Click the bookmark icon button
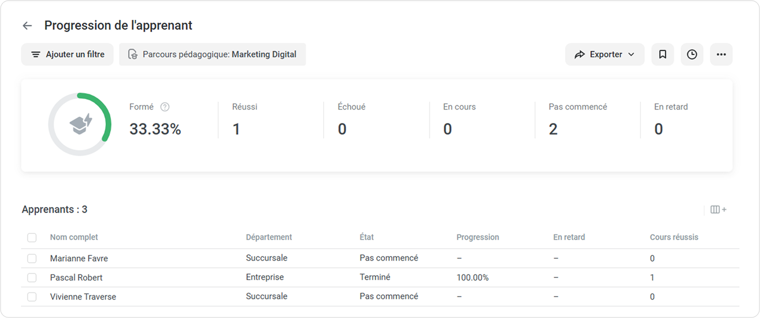Image resolution: width=760 pixels, height=318 pixels. tap(662, 55)
